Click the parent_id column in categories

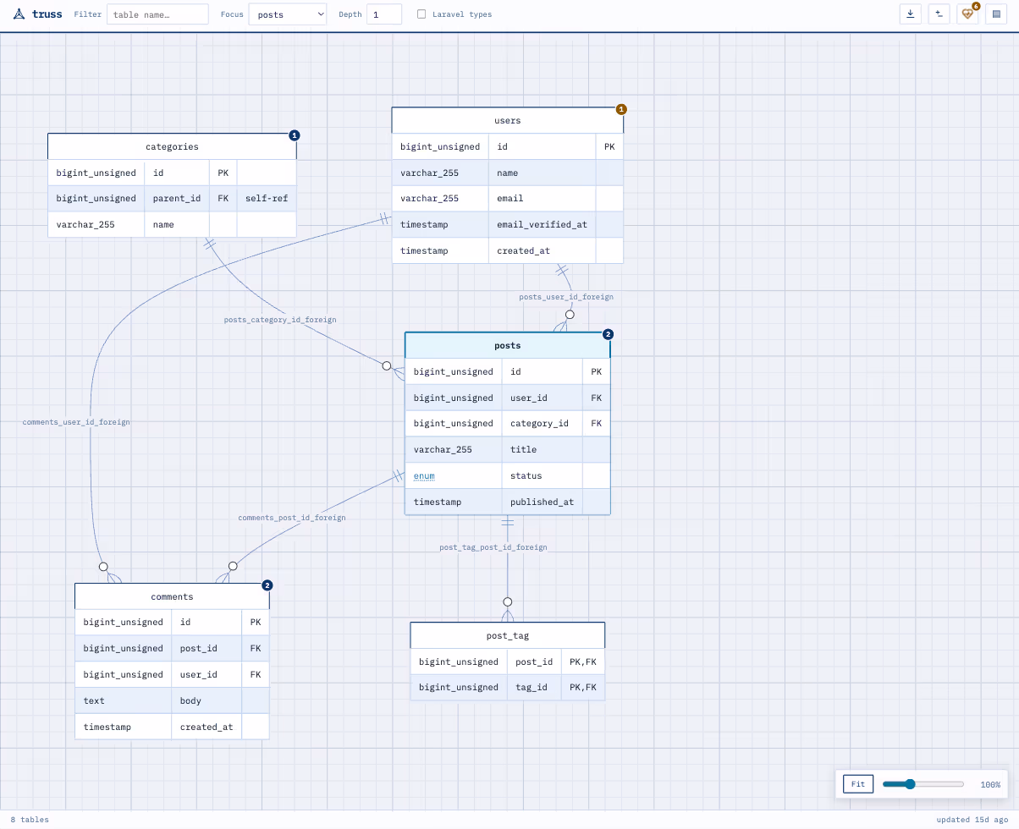(x=177, y=199)
